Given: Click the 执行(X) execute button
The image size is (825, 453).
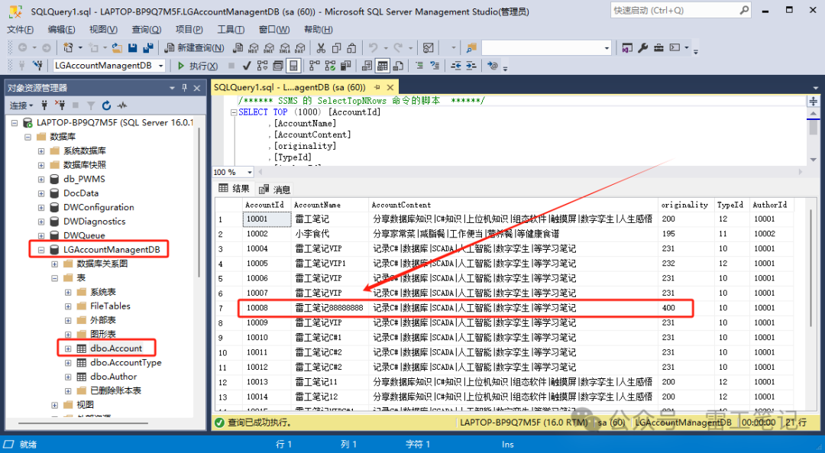Looking at the screenshot, I should (x=197, y=66).
